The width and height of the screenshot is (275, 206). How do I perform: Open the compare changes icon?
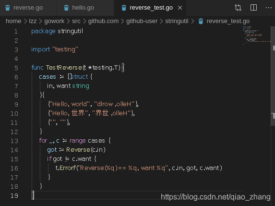238,8
